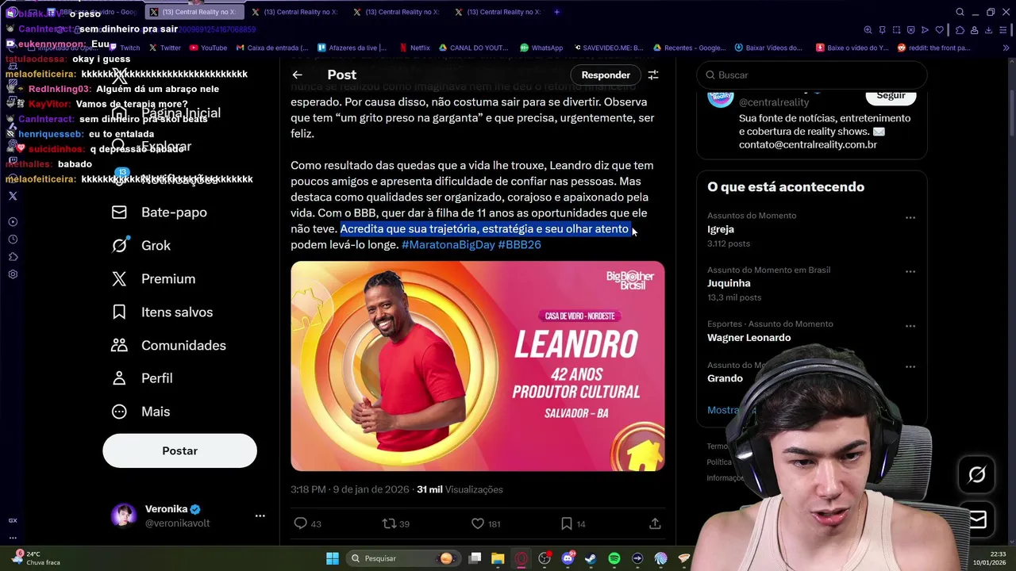Open the Netflix bookmark
The image size is (1016, 571).
(414, 48)
